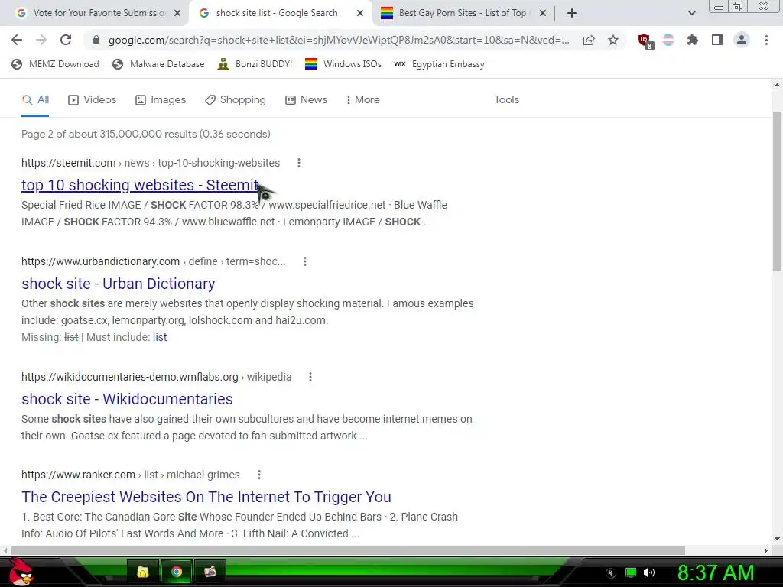The height and width of the screenshot is (587, 783).
Task: Focus the address bar URL field
Action: 338,40
